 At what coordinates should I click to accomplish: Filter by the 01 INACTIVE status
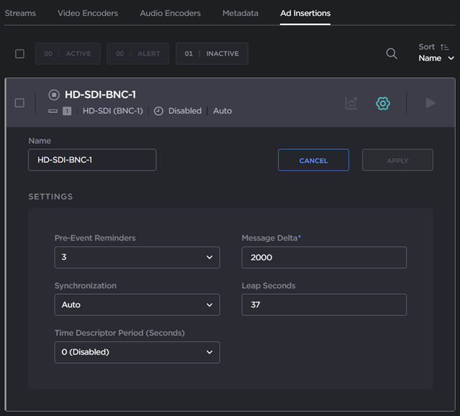(x=212, y=54)
